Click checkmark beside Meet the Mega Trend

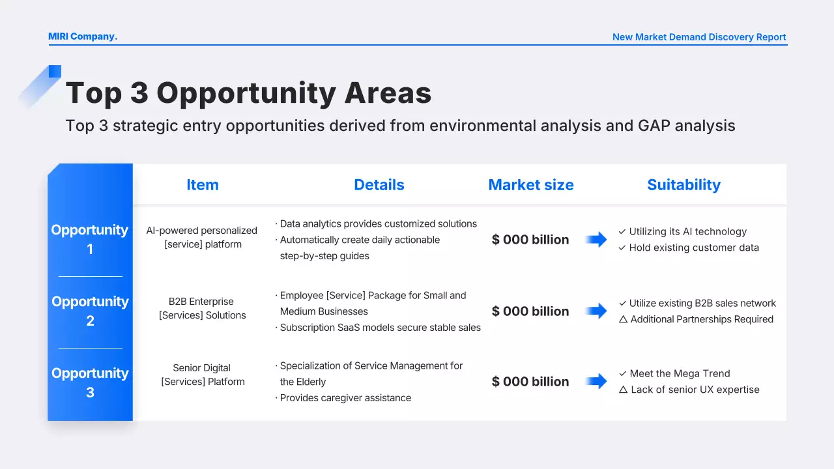coord(622,374)
